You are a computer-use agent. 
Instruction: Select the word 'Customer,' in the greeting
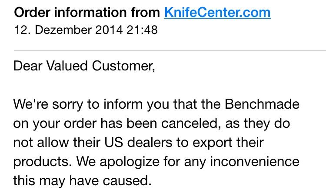pos(123,66)
